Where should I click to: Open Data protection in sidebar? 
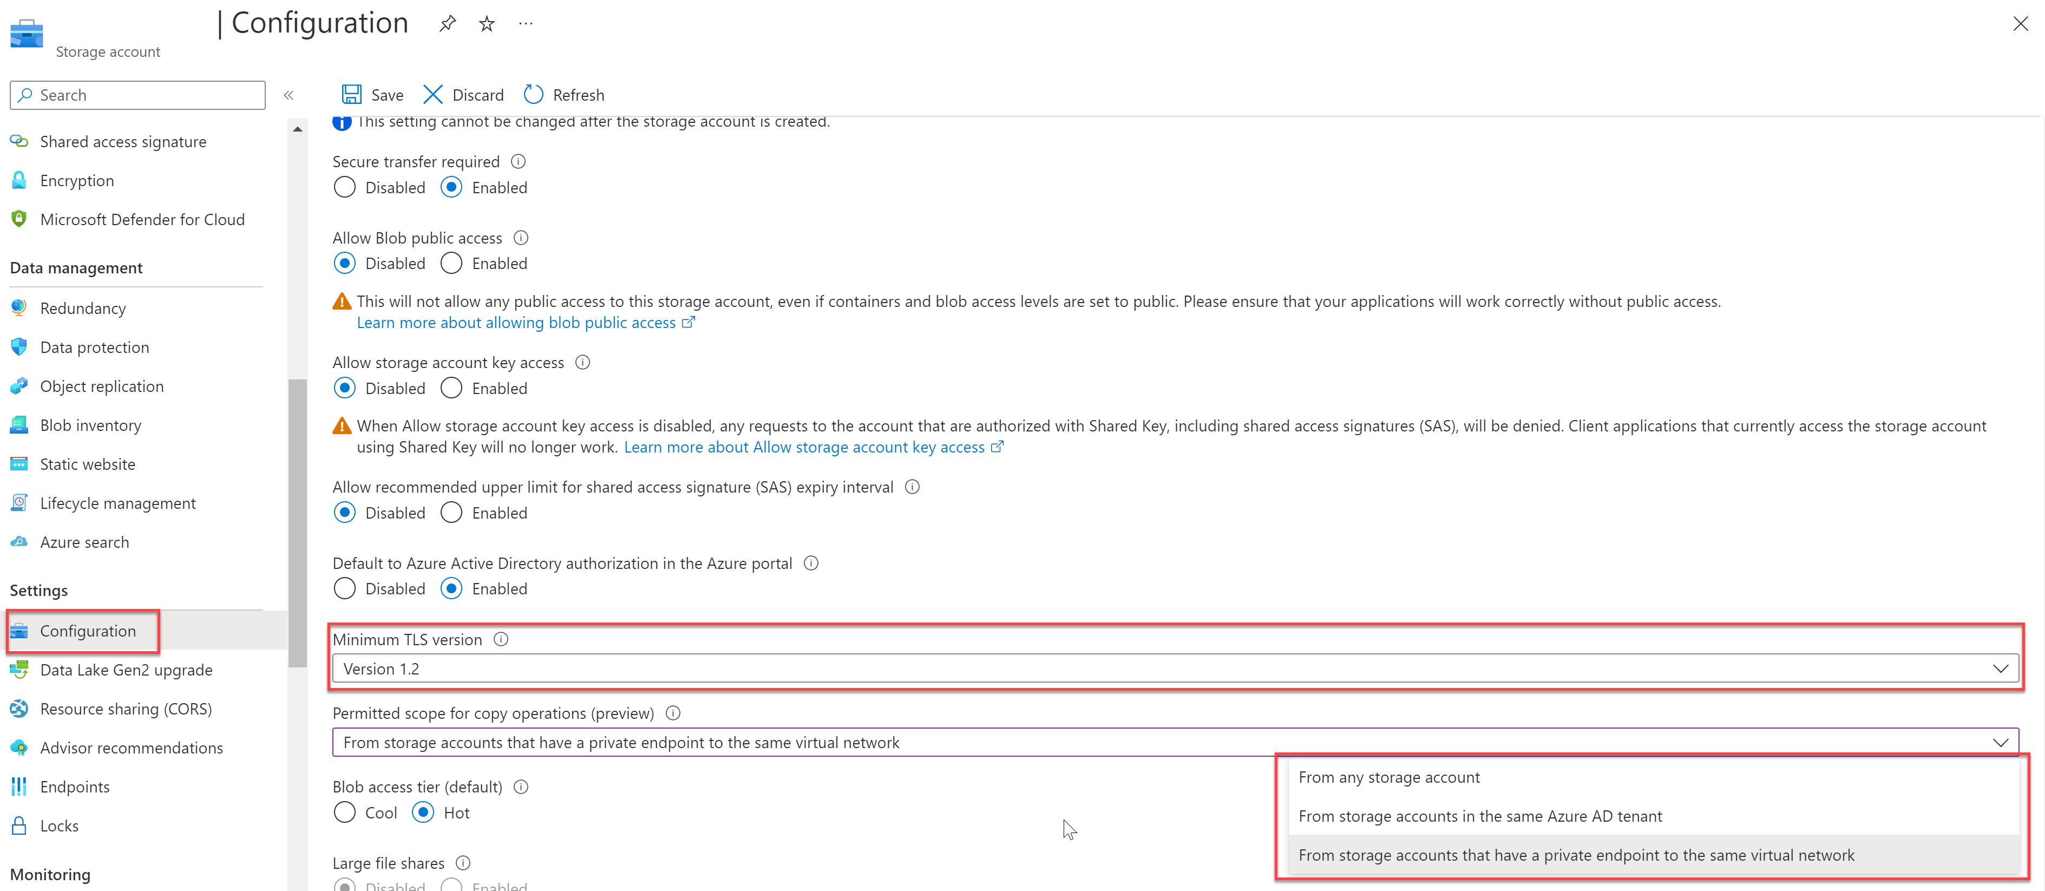click(x=95, y=347)
